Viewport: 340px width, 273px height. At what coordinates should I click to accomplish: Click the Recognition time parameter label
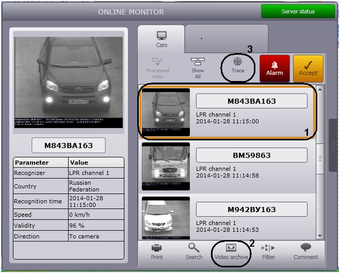tap(38, 201)
